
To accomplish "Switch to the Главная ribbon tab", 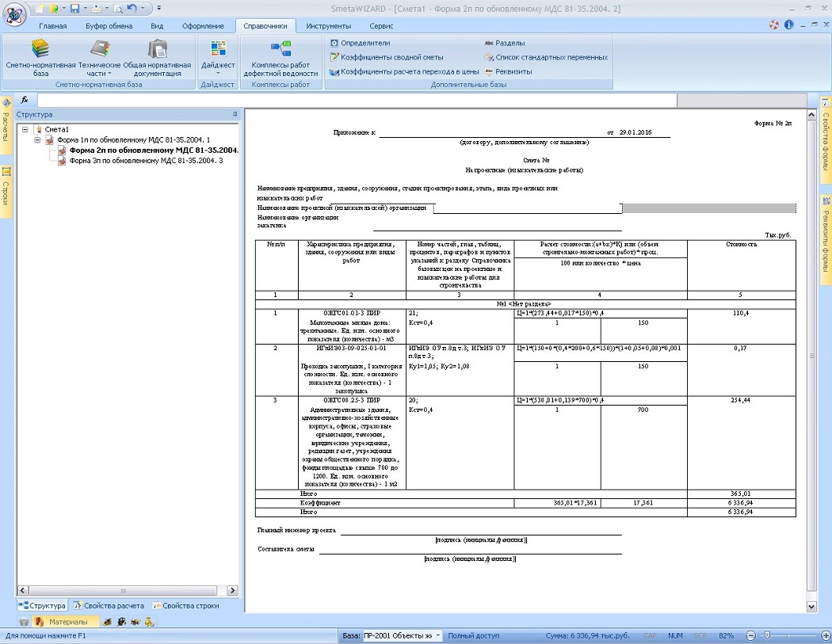I will pyautogui.click(x=52, y=26).
